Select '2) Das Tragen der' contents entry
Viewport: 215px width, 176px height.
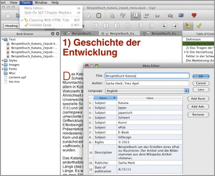199,48
